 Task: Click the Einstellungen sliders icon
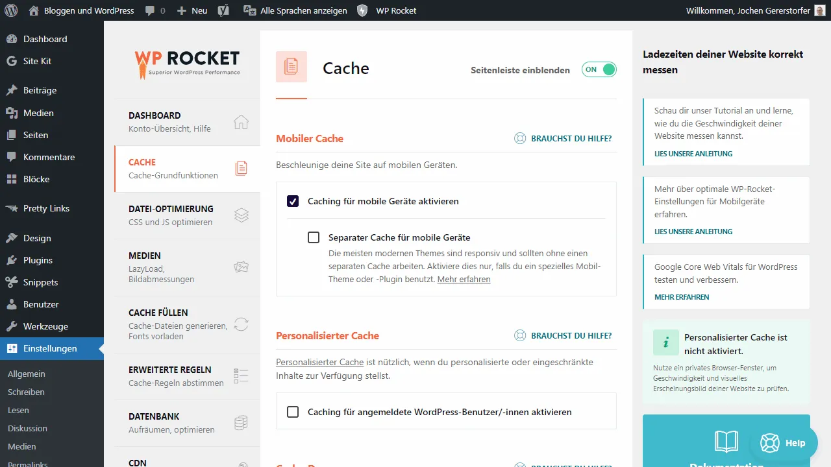click(x=12, y=348)
